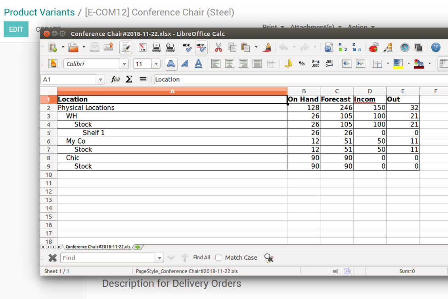Toggle Bold formatting
The height and width of the screenshot is (299, 448).
[x=171, y=63]
